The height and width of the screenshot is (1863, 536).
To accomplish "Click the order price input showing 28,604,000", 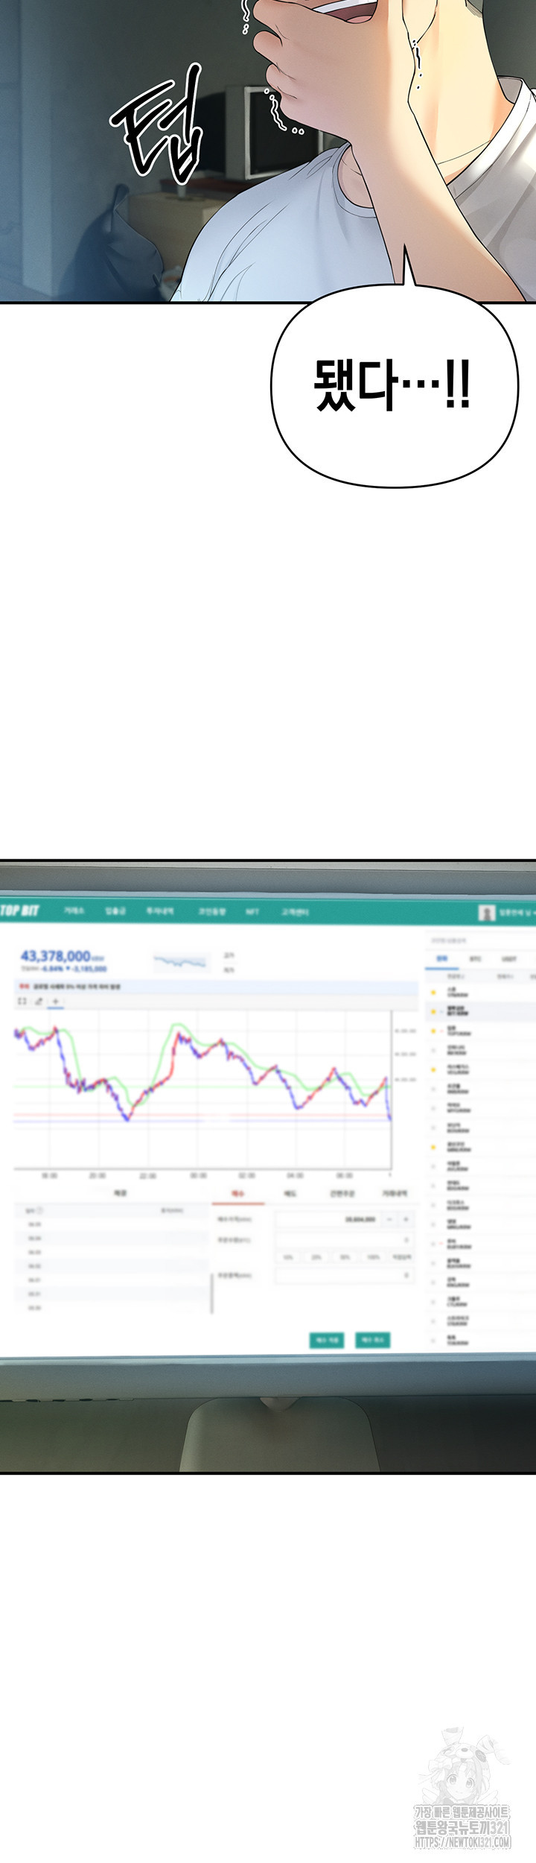I will (x=328, y=1219).
